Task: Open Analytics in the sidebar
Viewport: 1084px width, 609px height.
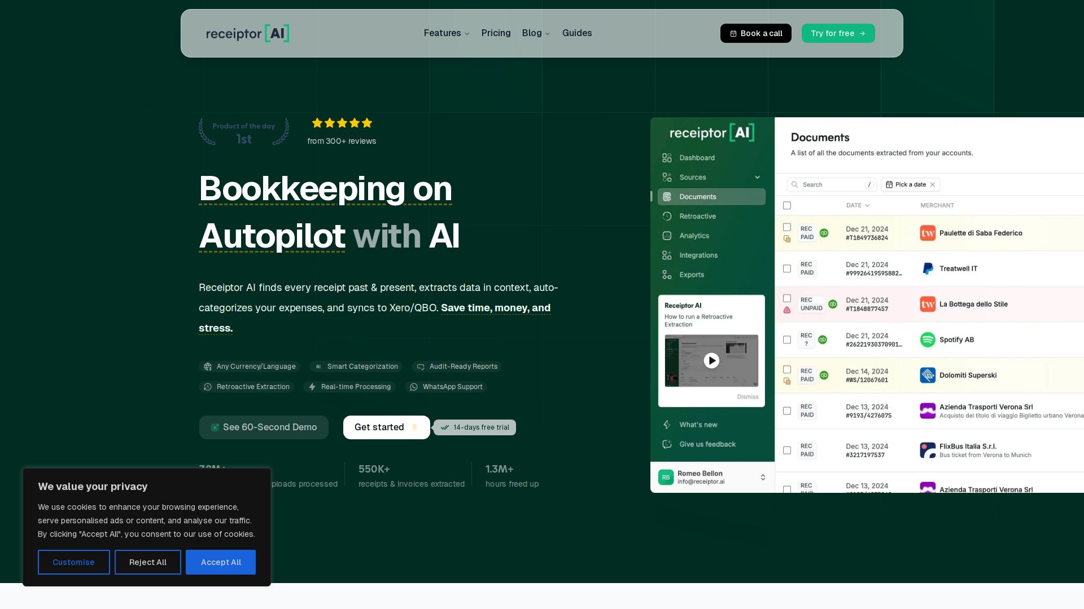Action: 694,236
